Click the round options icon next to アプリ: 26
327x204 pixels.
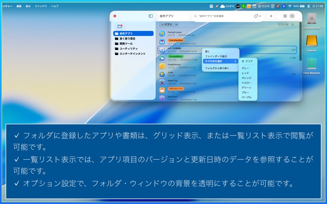click(x=293, y=24)
